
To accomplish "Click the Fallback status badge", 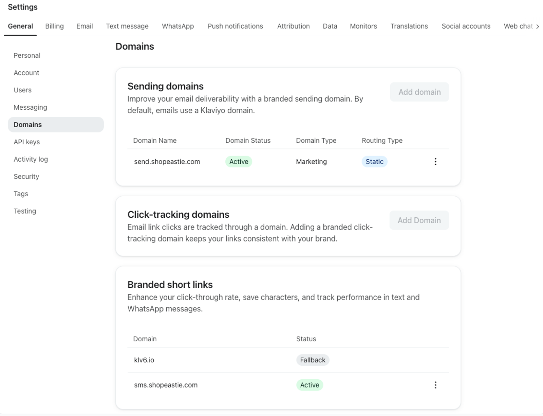I will [x=313, y=360].
